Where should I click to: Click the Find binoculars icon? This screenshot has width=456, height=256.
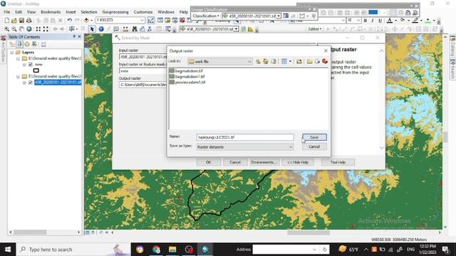coord(135,29)
